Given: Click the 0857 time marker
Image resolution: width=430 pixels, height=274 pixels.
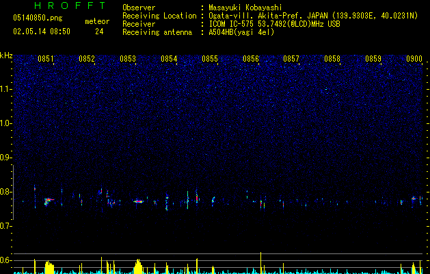Looking at the screenshot, I should pos(291,59).
